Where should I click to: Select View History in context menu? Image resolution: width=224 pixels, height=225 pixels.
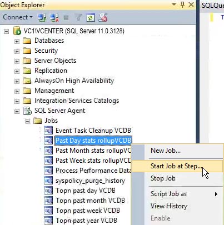pos(169,206)
